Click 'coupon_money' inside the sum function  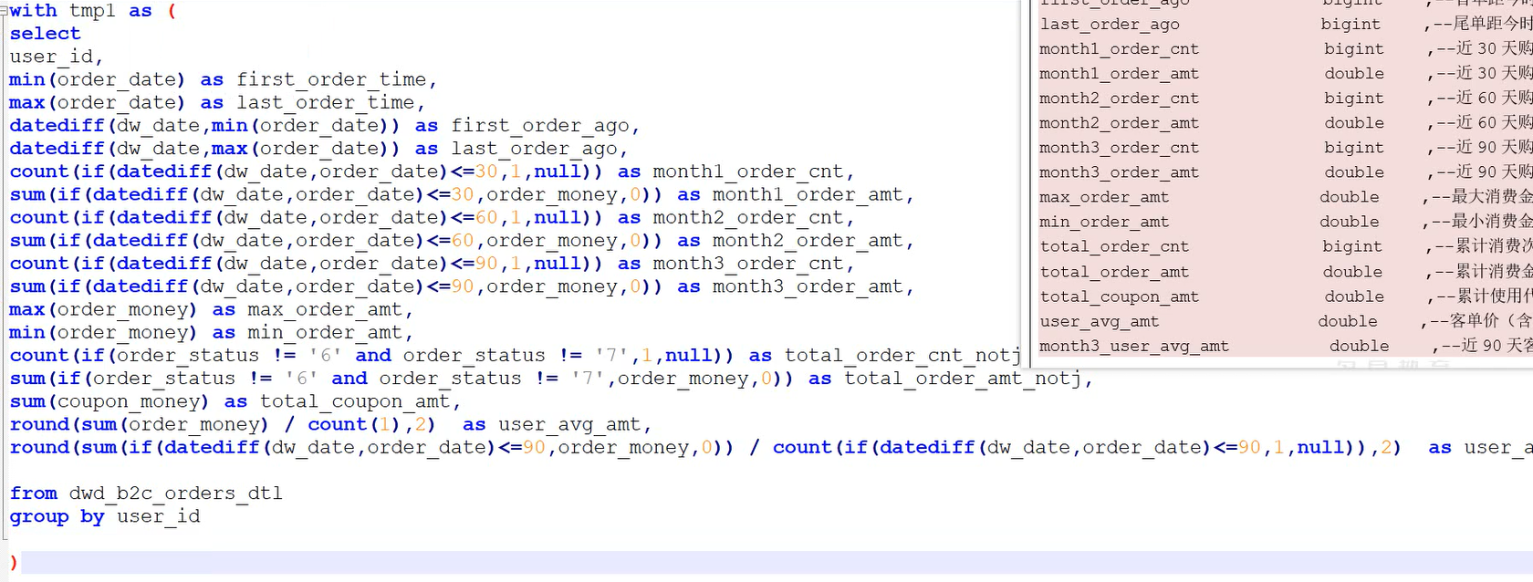coord(129,401)
